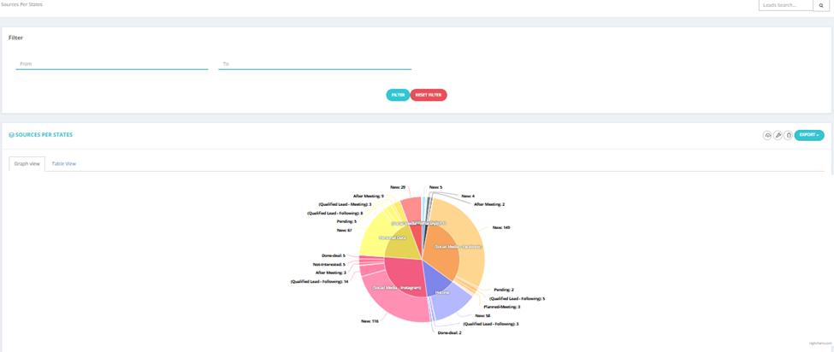
Task: Click the Sources Per States stack icon
Action: 12,135
